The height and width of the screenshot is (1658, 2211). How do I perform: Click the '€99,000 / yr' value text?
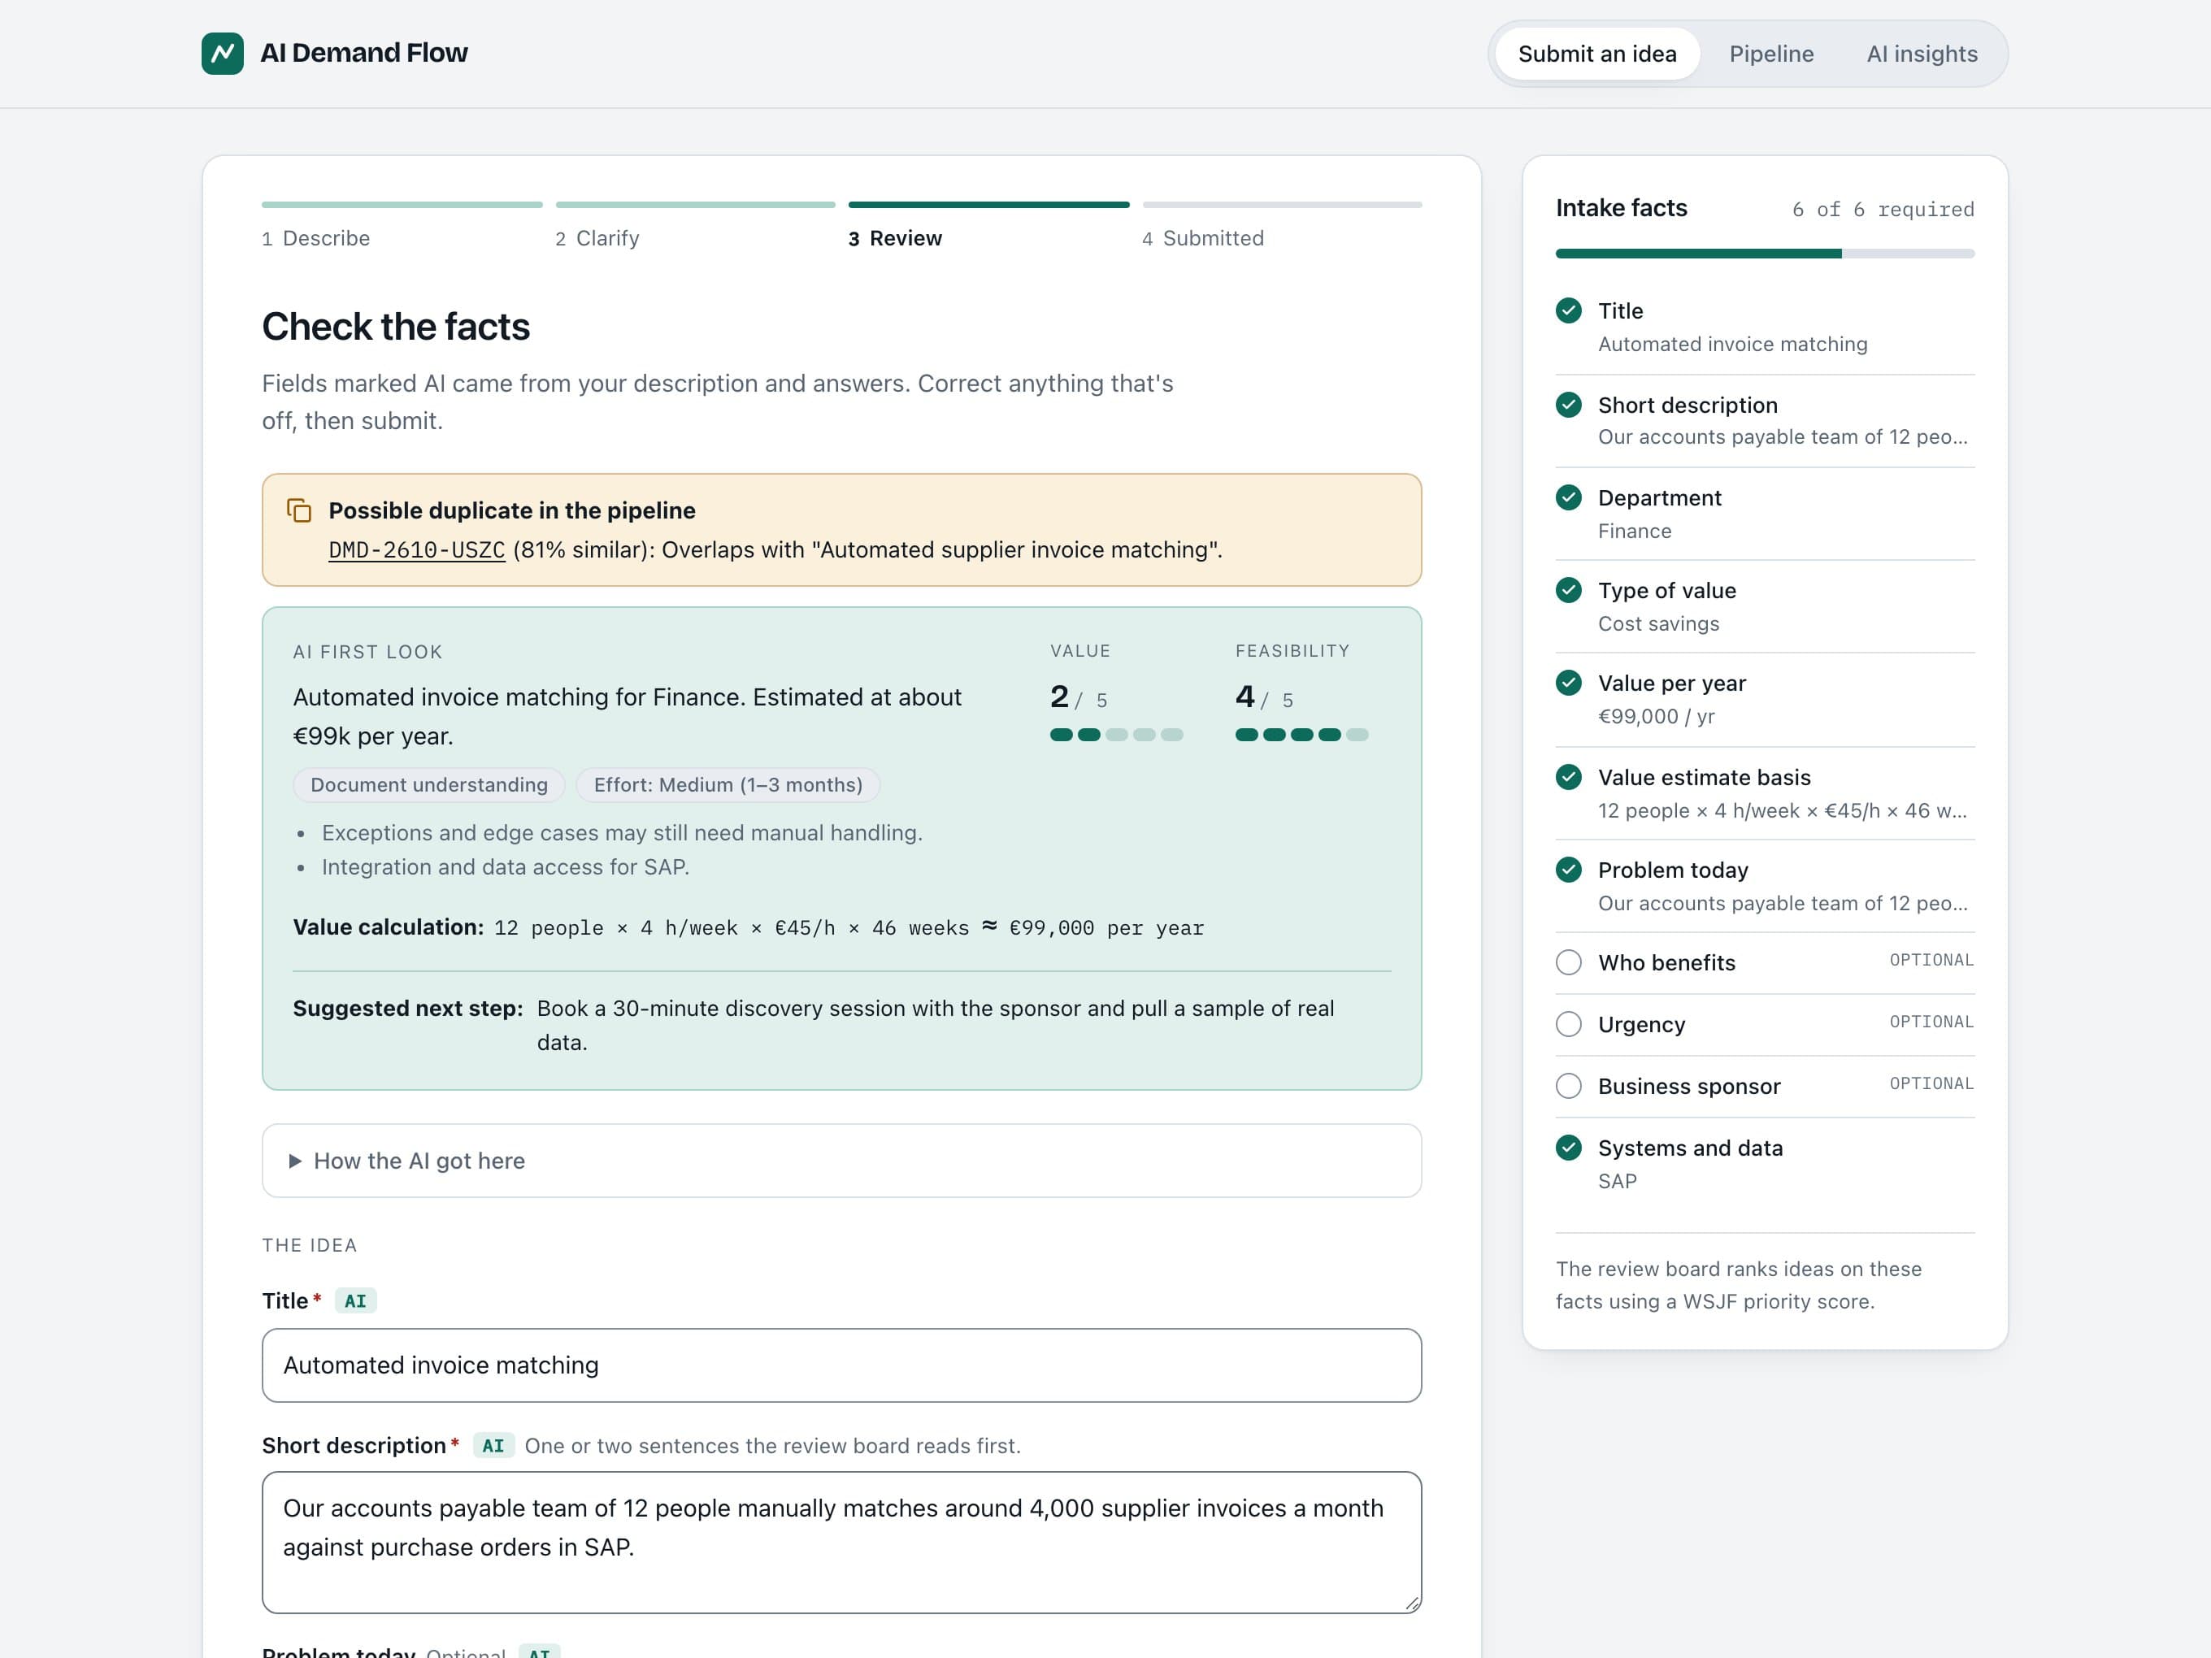coord(1657,717)
